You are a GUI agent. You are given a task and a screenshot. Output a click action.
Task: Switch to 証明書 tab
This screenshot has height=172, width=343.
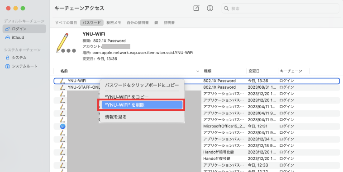[x=169, y=23]
